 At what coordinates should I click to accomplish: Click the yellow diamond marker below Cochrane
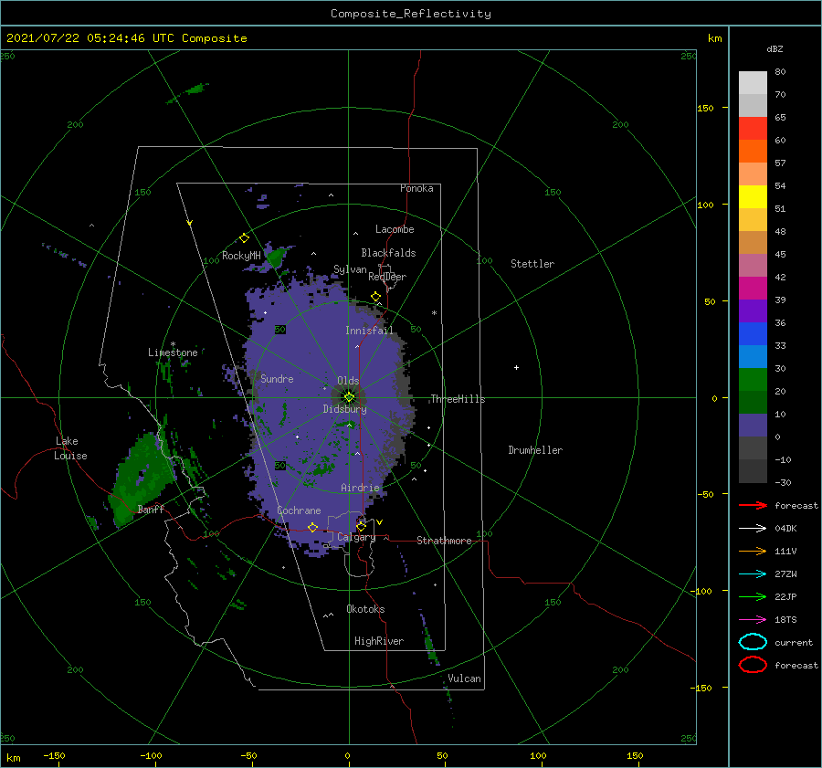click(x=313, y=527)
